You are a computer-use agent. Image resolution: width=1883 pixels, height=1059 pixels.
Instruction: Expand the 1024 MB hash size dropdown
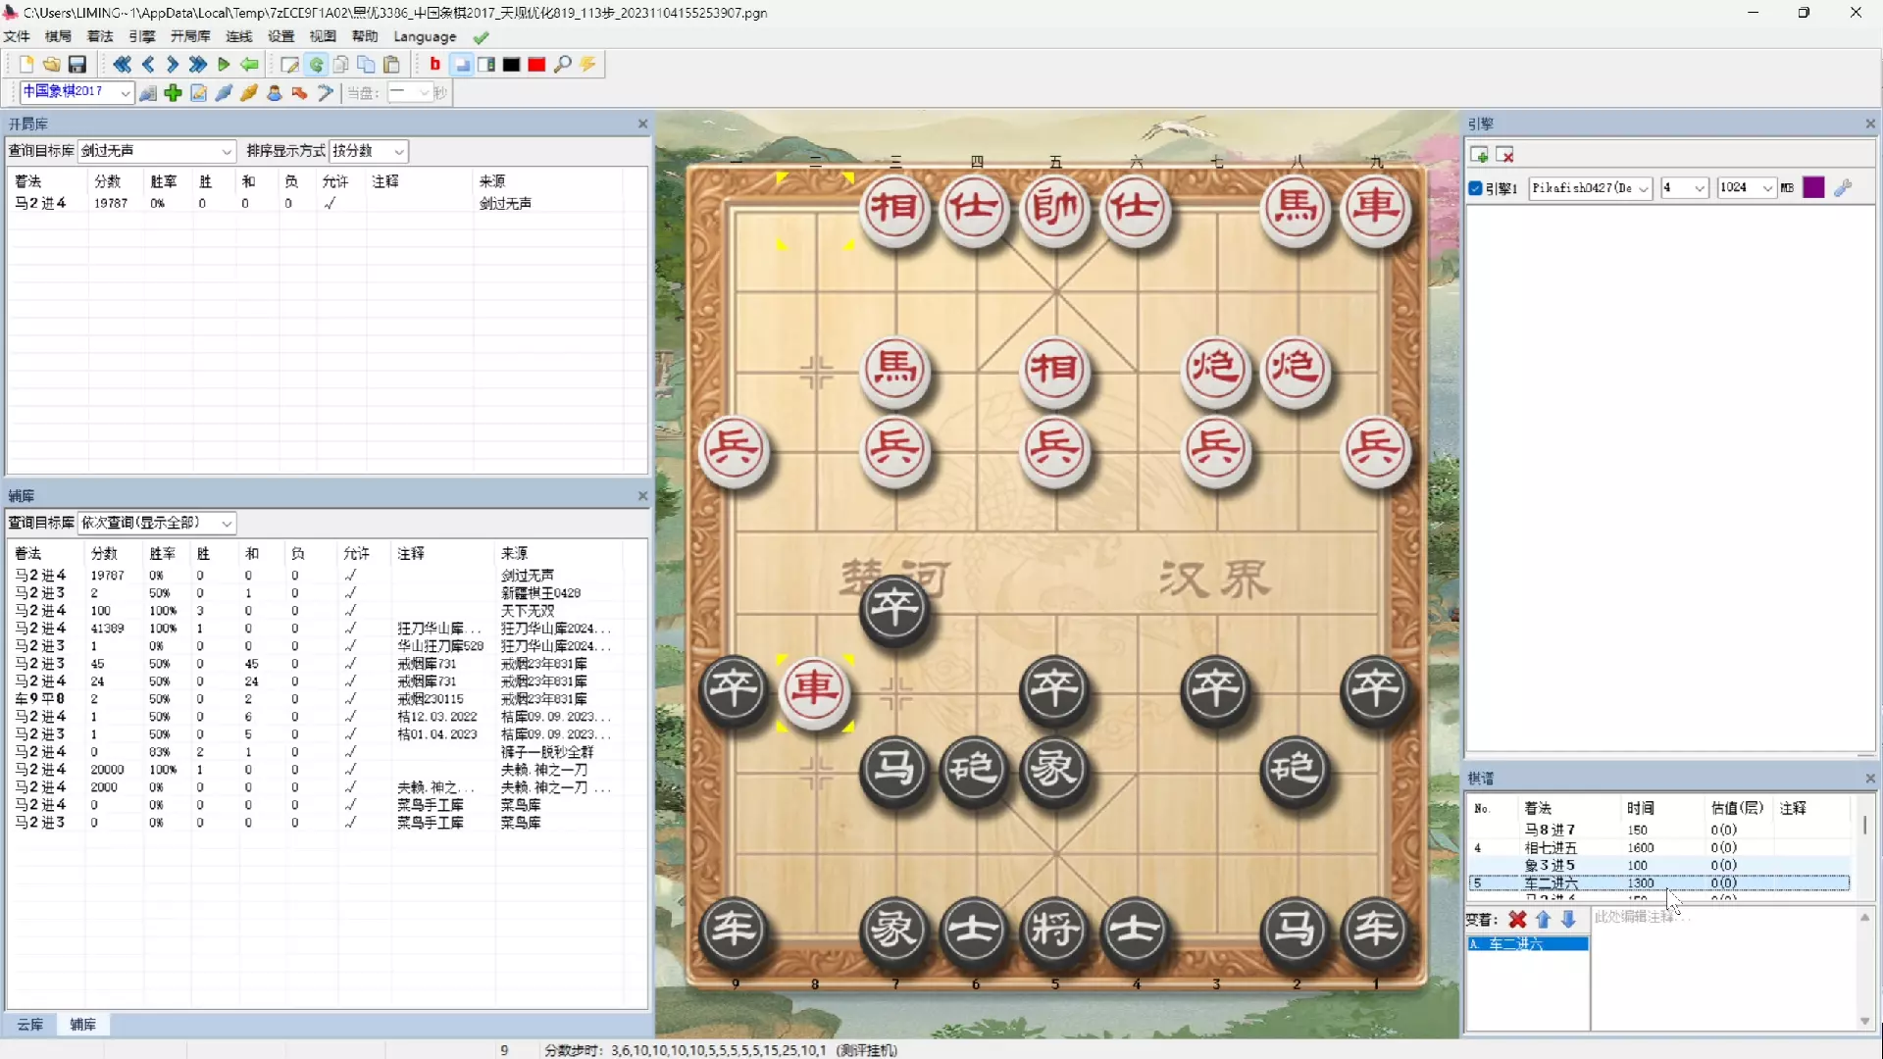[x=1767, y=188]
